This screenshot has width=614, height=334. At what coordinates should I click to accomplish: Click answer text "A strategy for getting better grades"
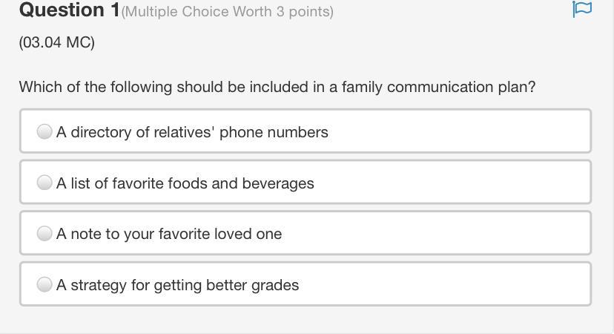coord(177,285)
